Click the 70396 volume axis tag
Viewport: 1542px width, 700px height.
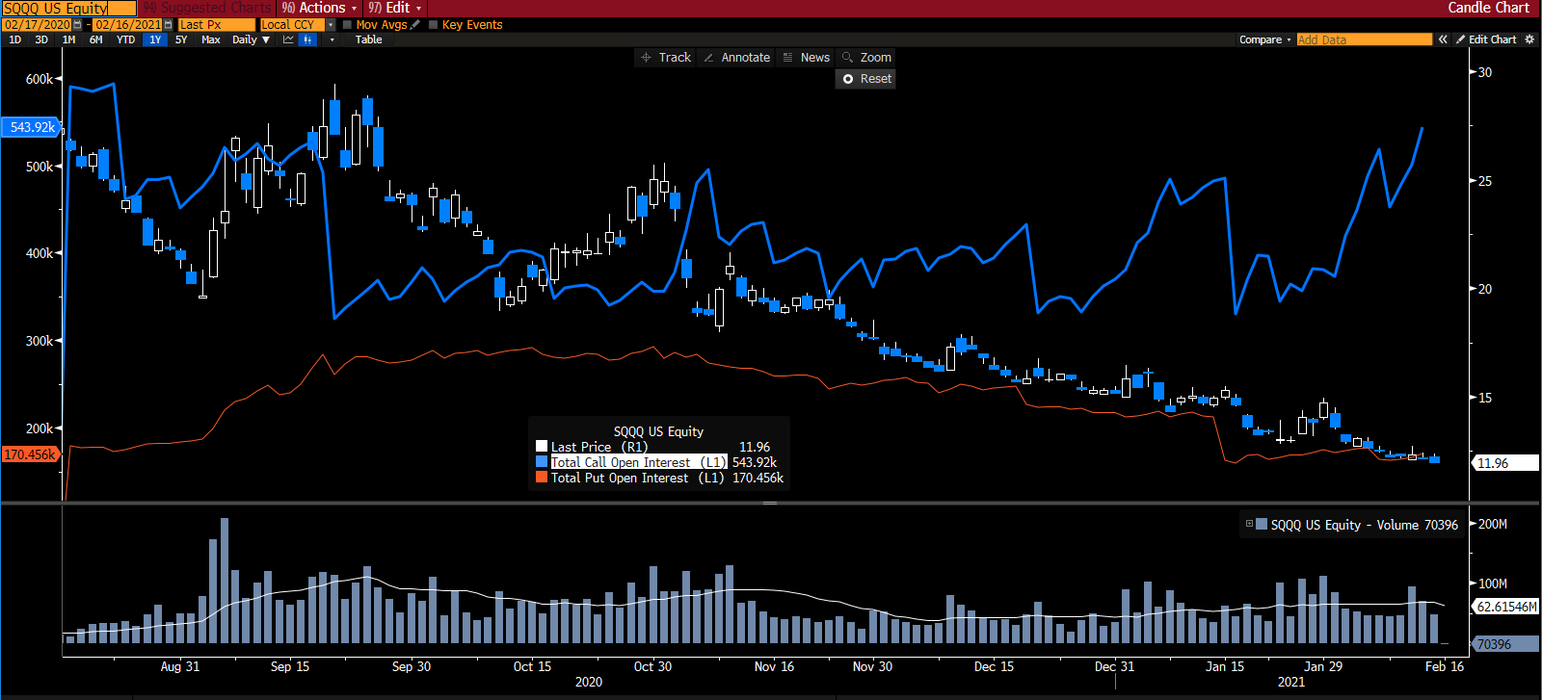pyautogui.click(x=1503, y=644)
